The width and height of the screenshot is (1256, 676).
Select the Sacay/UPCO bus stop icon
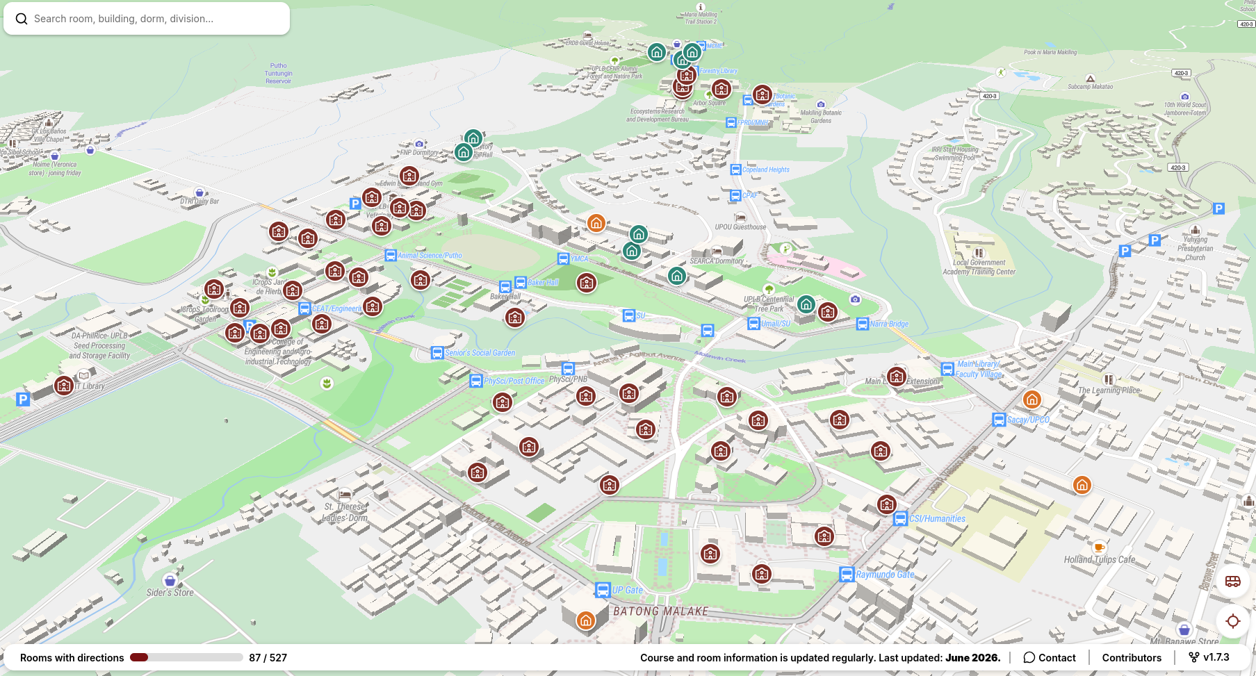pos(999,420)
